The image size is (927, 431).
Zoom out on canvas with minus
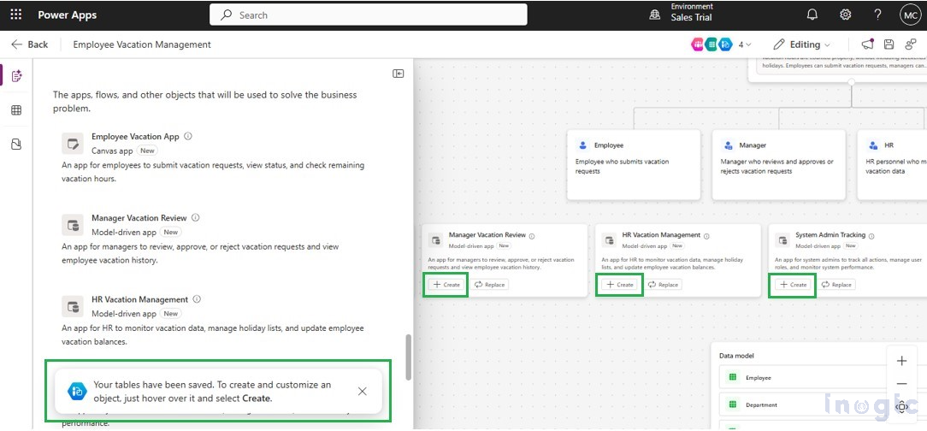click(901, 384)
